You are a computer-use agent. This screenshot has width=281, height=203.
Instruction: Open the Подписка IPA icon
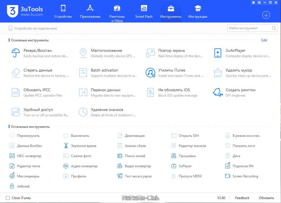click(x=228, y=166)
